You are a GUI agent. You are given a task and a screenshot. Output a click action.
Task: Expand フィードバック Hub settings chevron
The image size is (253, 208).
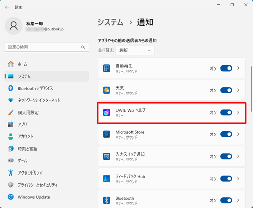click(x=238, y=179)
